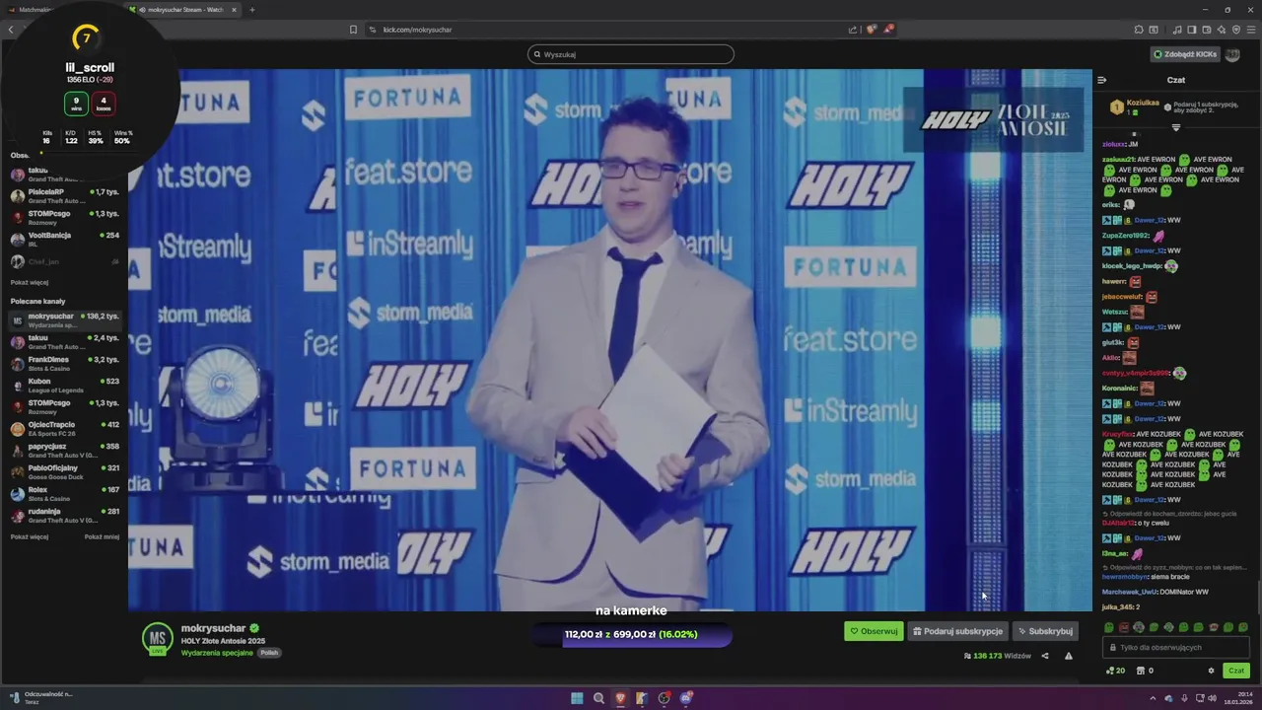Click the music note playlist icon

[x=1176, y=30]
